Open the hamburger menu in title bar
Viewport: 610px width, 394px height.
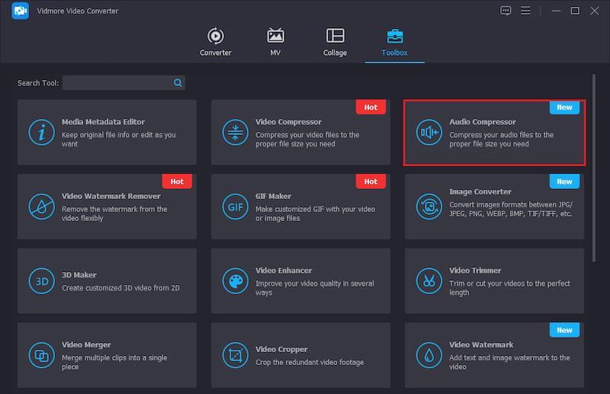(x=525, y=11)
